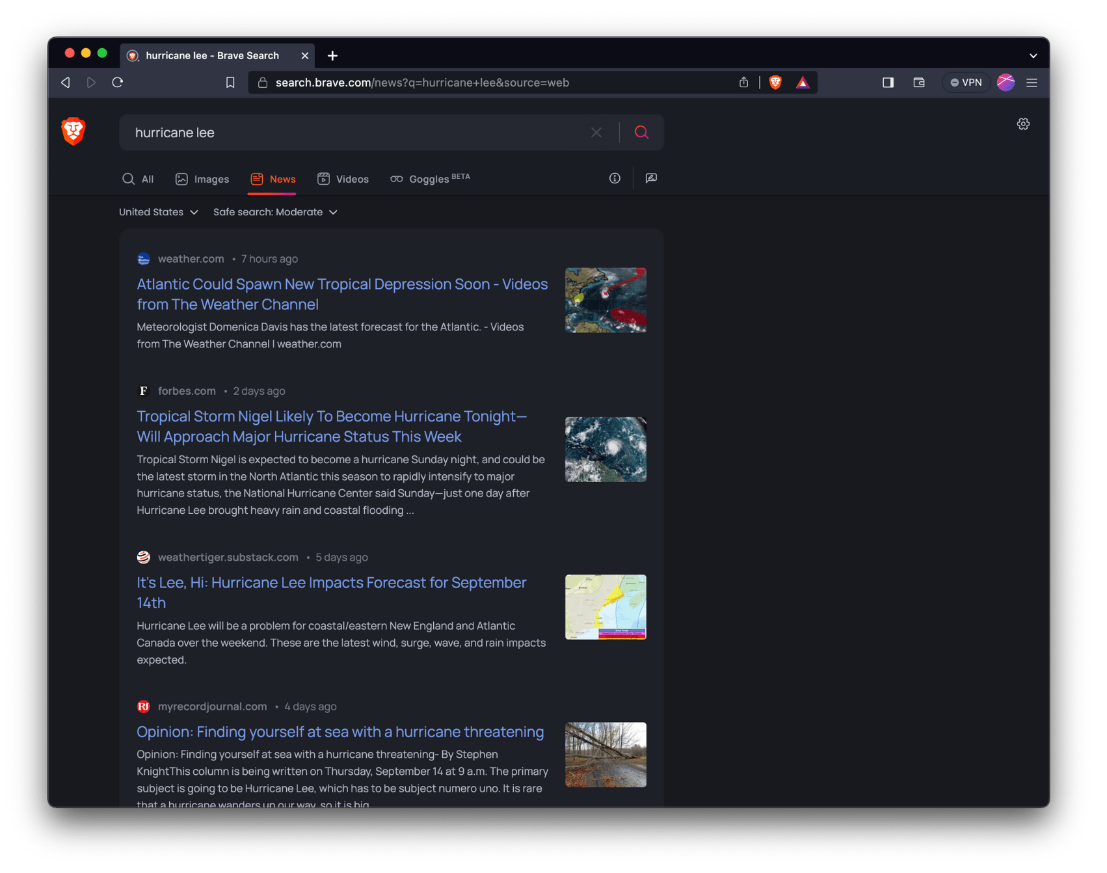Click the '2 days ago' timestamp

click(x=259, y=391)
